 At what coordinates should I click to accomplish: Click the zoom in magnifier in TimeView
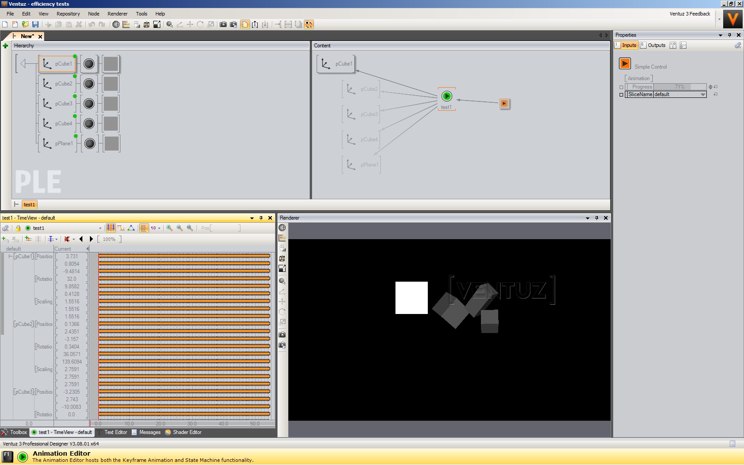[170, 228]
